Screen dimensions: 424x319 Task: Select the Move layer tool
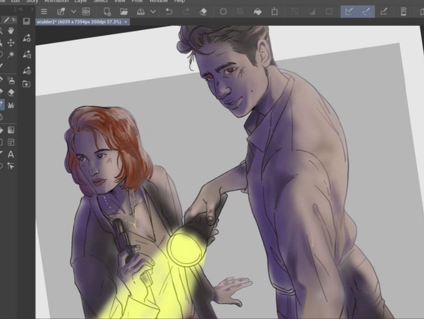coord(11,43)
